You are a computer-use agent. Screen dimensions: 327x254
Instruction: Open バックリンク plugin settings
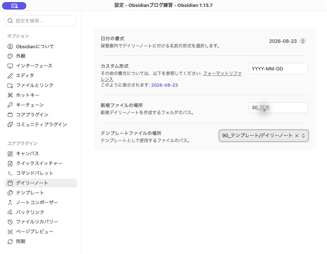[41, 212]
